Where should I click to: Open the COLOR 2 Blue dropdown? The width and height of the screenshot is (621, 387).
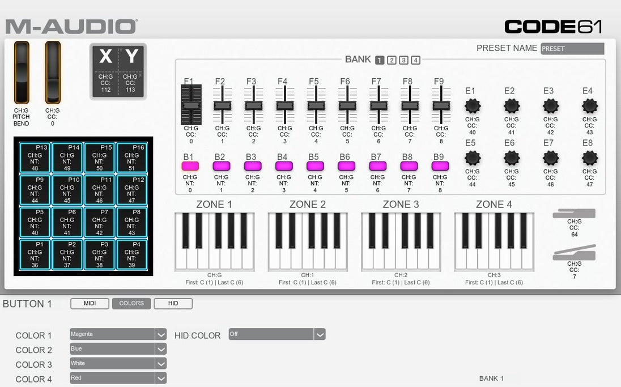point(118,349)
